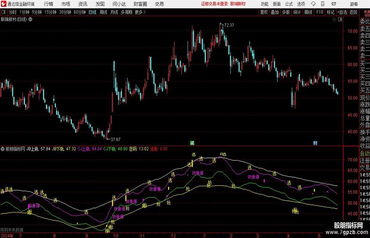Click the 选股 0.00 value
The width and height of the screenshot is (370, 238).
(159, 149)
